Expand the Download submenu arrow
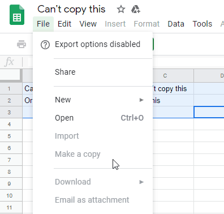This screenshot has width=224, height=214. 141,182
